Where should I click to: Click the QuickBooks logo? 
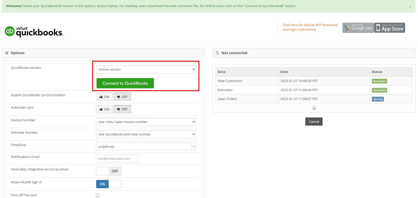tap(34, 32)
